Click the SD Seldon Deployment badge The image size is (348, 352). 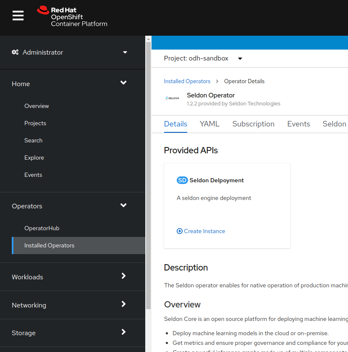point(182,180)
